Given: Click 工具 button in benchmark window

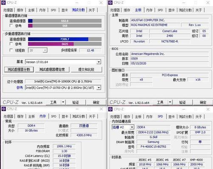Looking at the screenshot, I should 53,102.
